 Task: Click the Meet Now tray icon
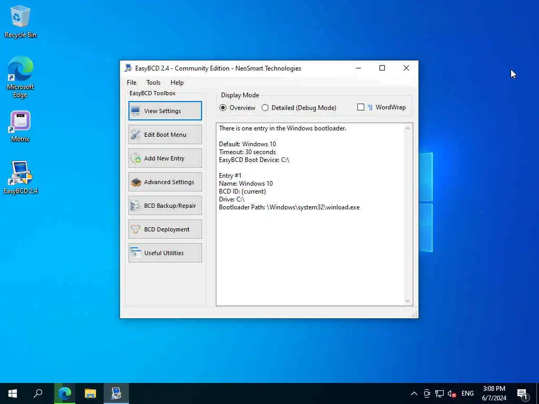(x=427, y=393)
